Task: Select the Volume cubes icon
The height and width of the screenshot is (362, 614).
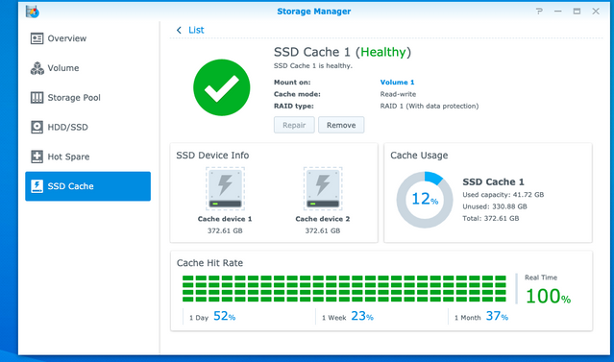Action: [37, 68]
